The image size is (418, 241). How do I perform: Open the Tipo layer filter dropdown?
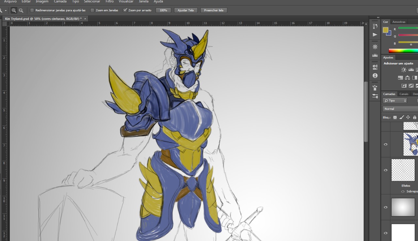(x=395, y=101)
